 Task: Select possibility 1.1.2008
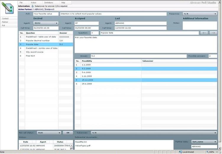tap(146, 65)
